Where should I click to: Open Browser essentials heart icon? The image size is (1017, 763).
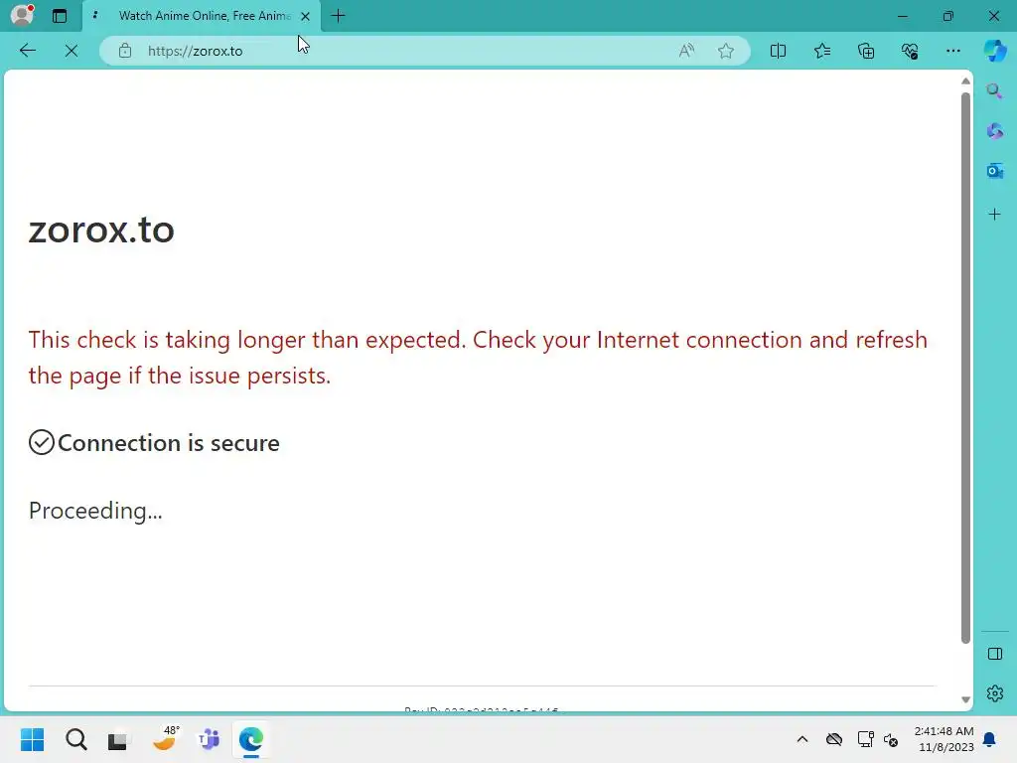pos(910,51)
